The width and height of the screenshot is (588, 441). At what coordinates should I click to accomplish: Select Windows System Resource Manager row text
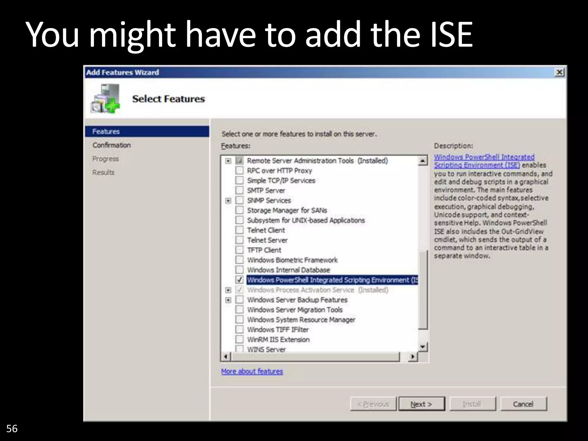pyautogui.click(x=301, y=320)
